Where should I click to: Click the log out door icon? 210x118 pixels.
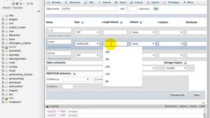(17, 4)
